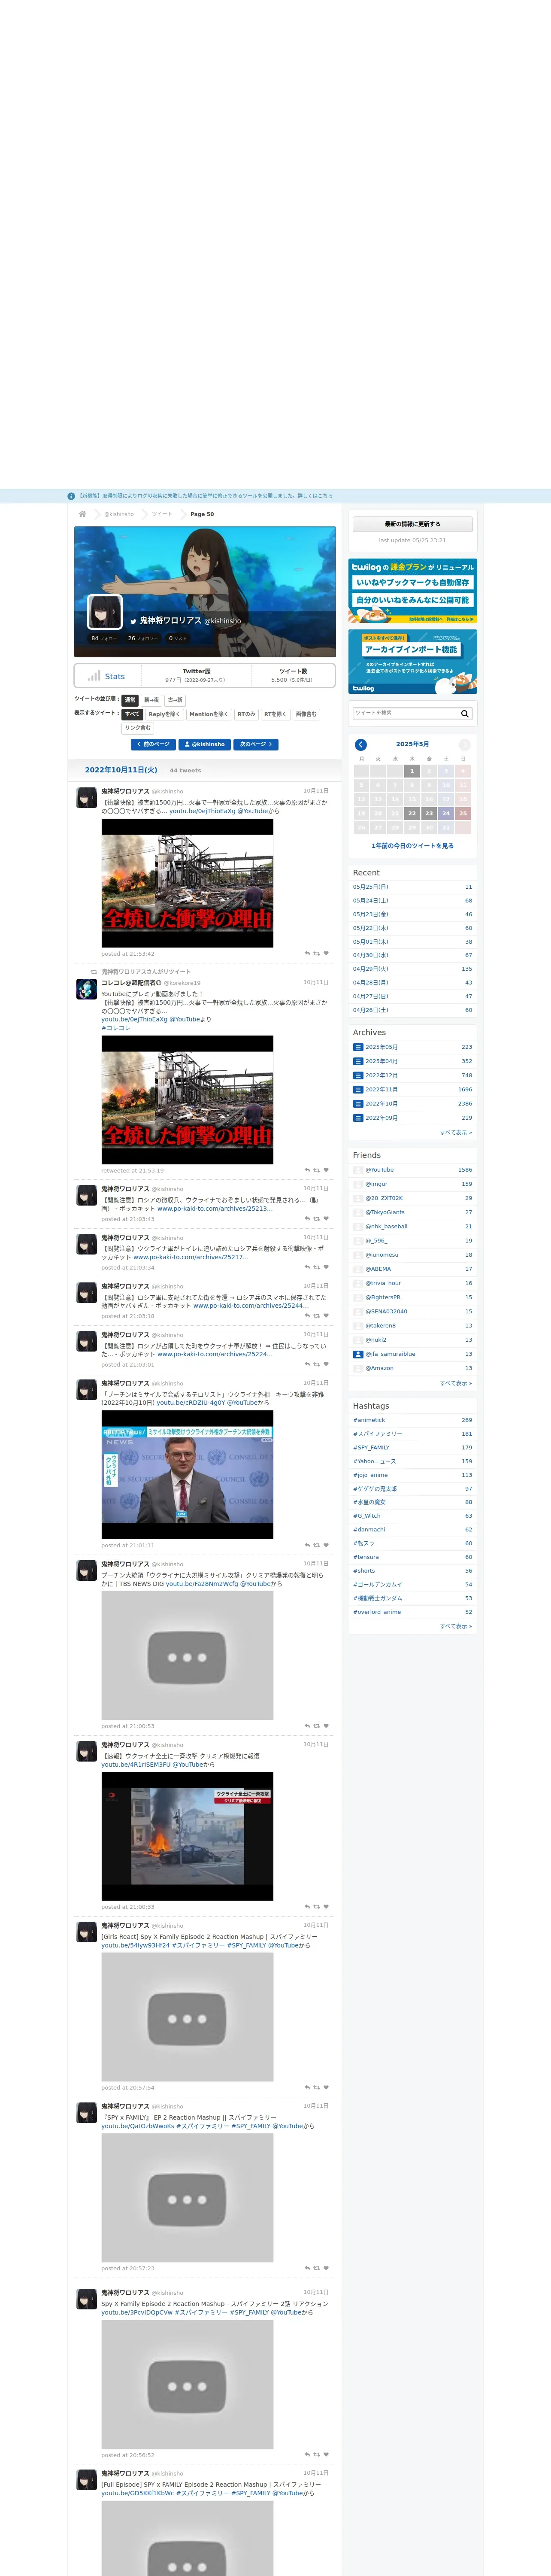Open the 全焼した衝撃の理由 video thumbnail at 21:53:42
551x2576 pixels.
pos(187,883)
